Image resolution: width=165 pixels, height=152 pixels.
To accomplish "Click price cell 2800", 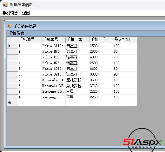I will pos(101,51).
